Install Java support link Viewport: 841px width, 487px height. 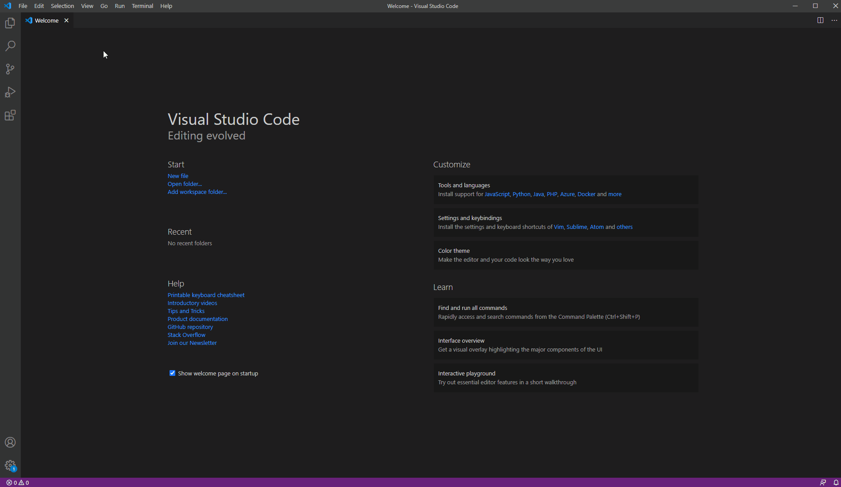point(538,194)
